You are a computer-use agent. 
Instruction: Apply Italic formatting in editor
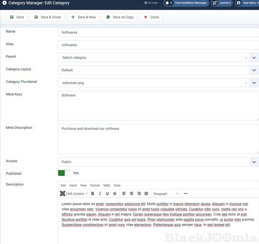pyautogui.click(x=100, y=194)
